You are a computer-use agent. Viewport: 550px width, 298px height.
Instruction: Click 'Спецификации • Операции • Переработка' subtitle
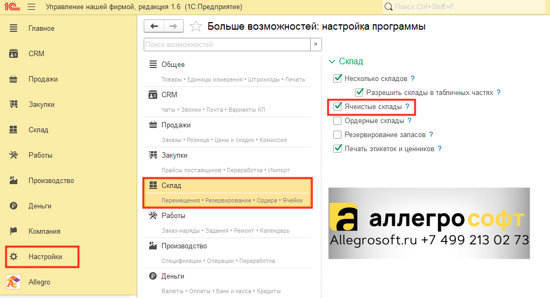click(x=218, y=261)
